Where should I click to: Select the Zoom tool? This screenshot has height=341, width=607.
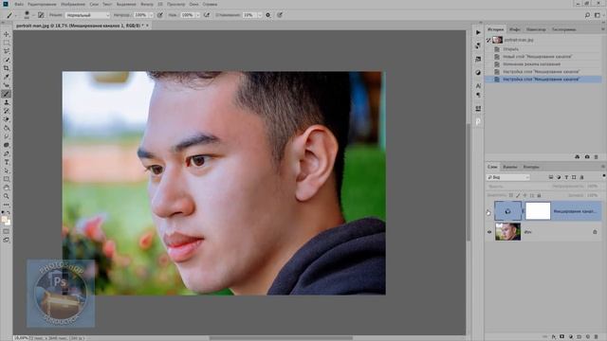pyautogui.click(x=7, y=196)
